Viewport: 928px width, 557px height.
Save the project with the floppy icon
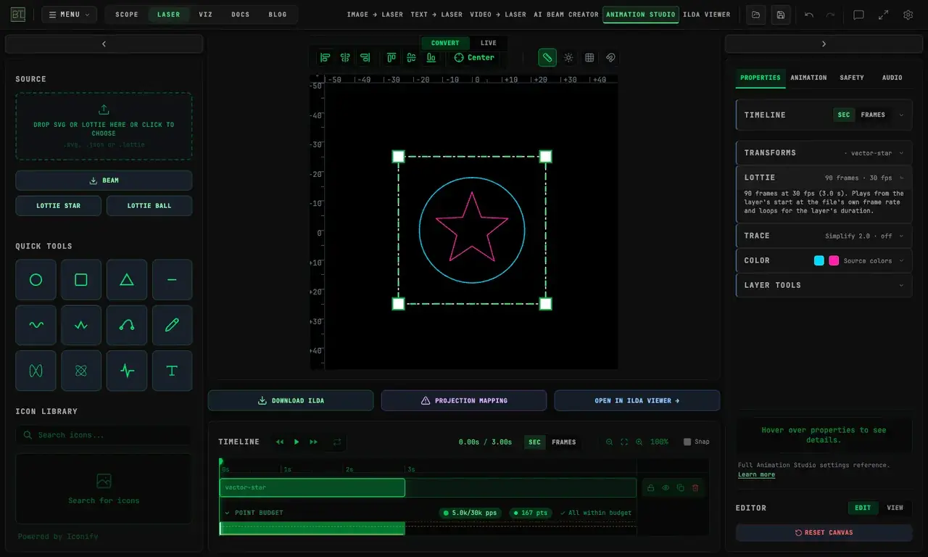pyautogui.click(x=781, y=15)
